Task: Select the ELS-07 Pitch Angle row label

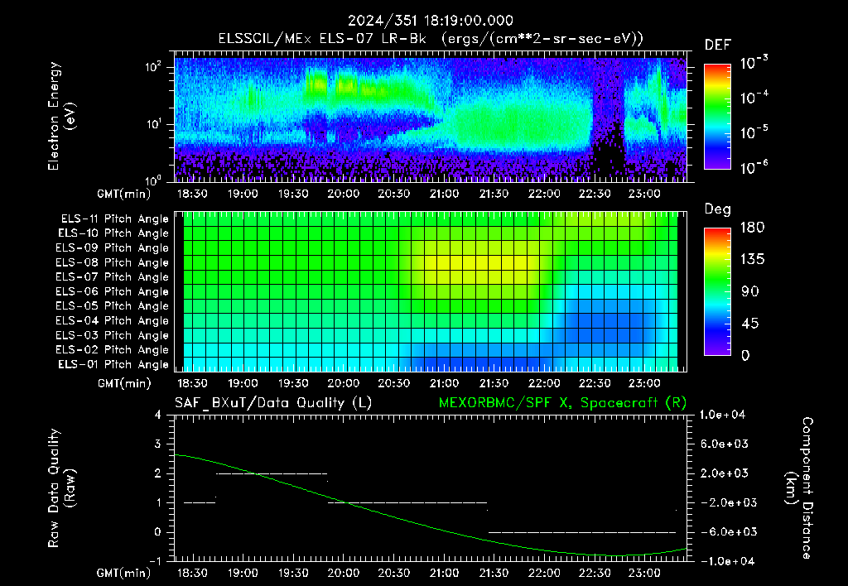Action: pyautogui.click(x=113, y=276)
